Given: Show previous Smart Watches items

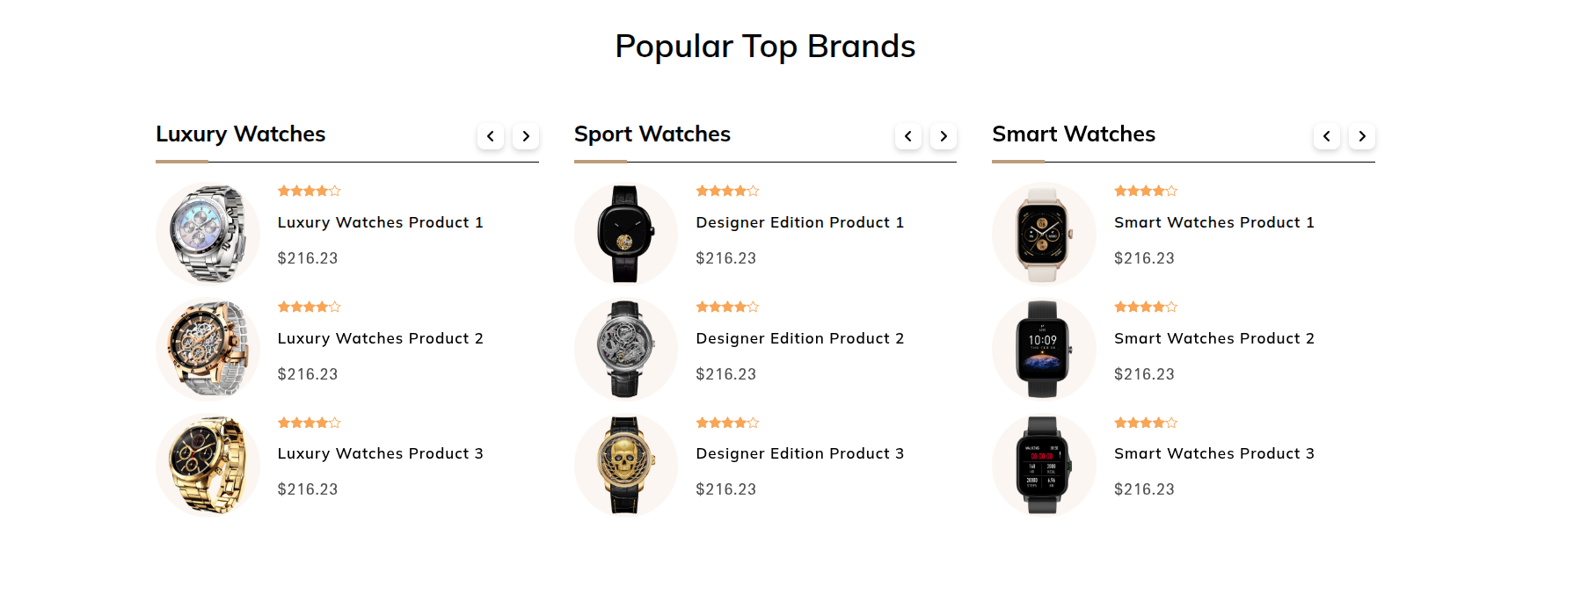Looking at the screenshot, I should click(x=1327, y=136).
